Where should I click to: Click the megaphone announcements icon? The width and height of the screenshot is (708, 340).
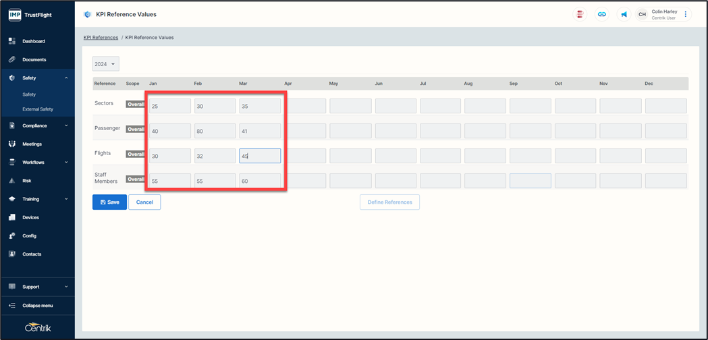[624, 14]
